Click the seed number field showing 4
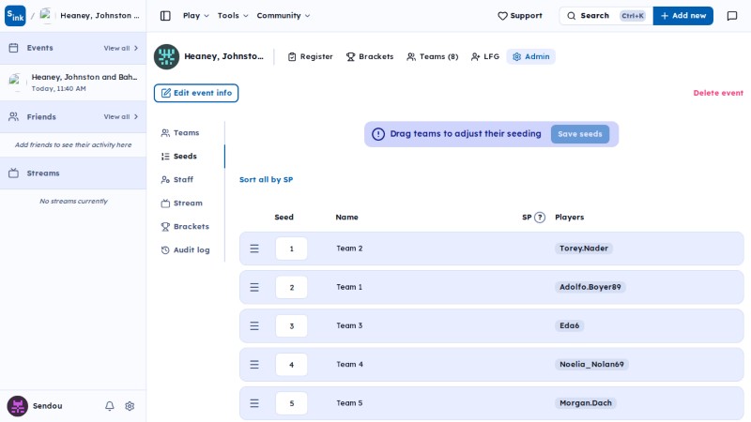The height and width of the screenshot is (422, 751). (291, 365)
